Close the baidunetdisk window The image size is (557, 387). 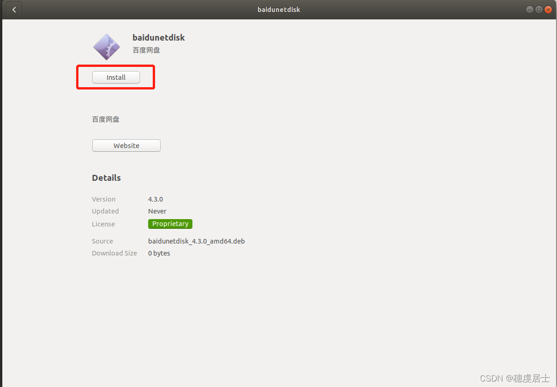548,10
